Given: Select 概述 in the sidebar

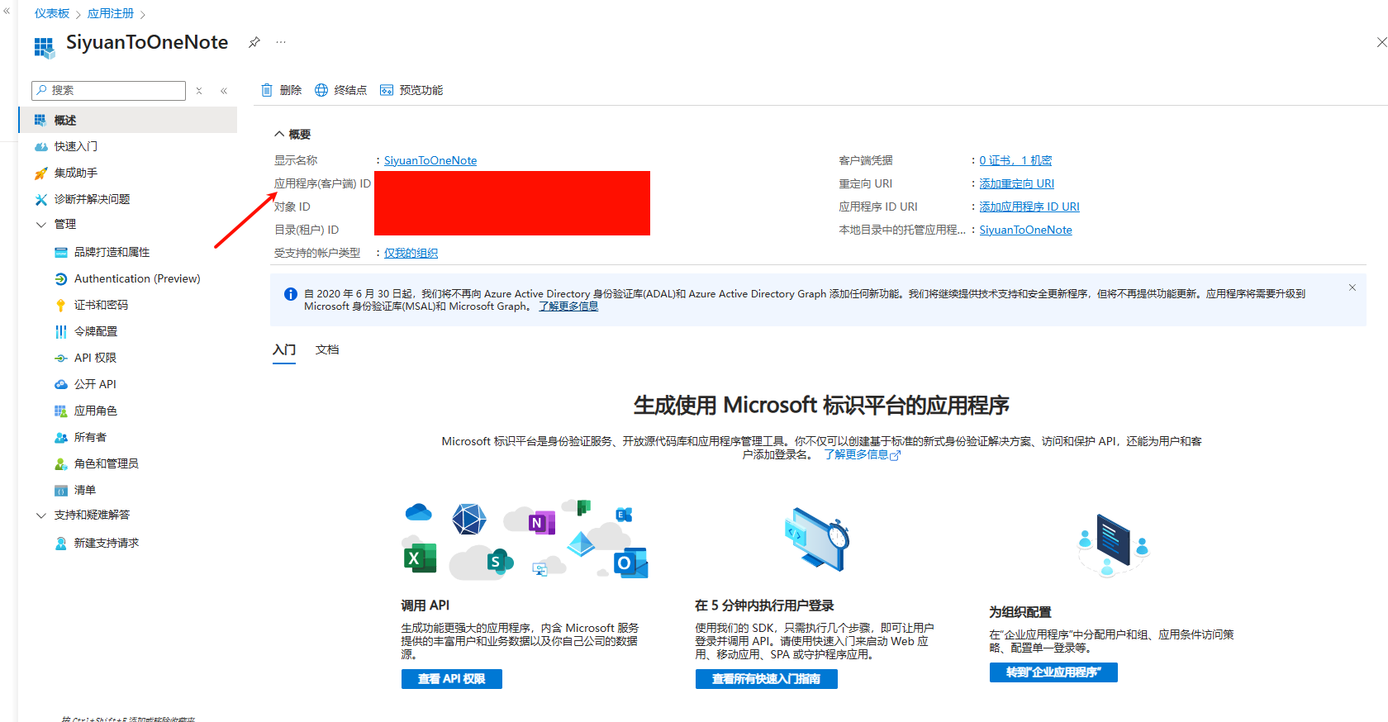Looking at the screenshot, I should pyautogui.click(x=128, y=120).
